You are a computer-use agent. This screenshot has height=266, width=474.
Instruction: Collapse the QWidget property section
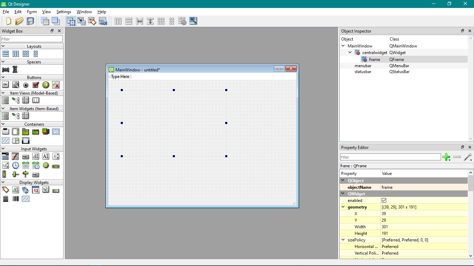click(343, 194)
